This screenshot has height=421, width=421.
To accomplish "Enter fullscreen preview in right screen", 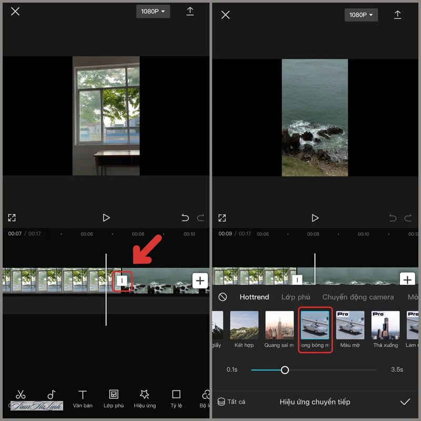I will pos(222,218).
